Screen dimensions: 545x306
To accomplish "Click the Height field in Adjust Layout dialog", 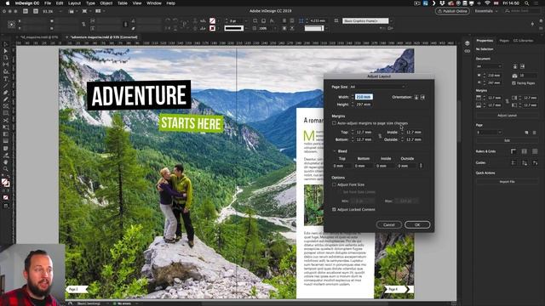I will click(x=364, y=105).
